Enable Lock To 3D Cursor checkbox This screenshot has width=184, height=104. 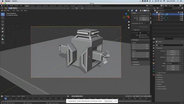tap(140, 35)
